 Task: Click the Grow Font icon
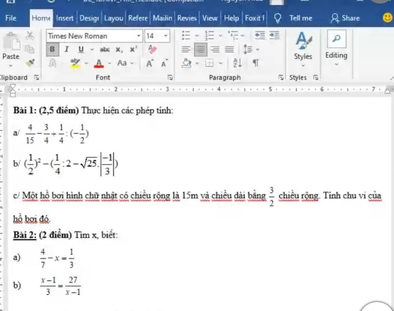click(x=150, y=63)
